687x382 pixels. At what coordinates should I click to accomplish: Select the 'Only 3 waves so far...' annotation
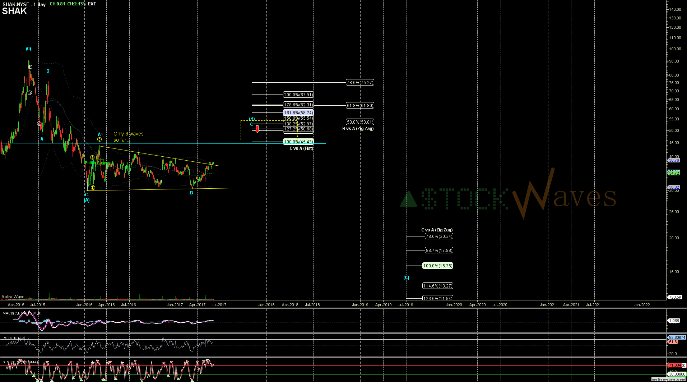129,137
